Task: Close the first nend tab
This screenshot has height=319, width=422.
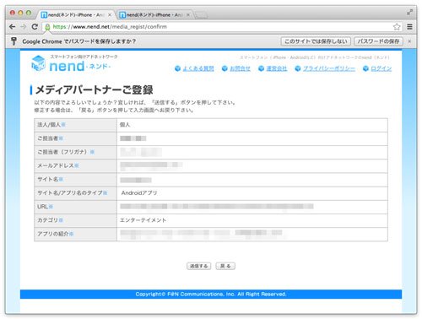Action: (110, 14)
